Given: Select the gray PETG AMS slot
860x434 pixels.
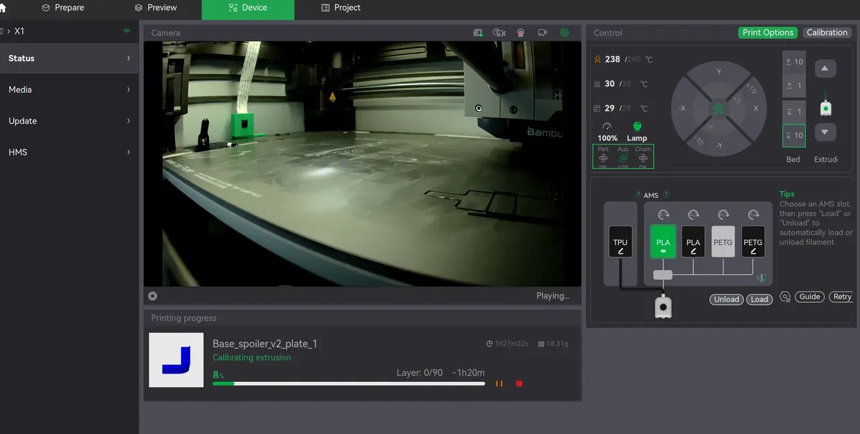Looking at the screenshot, I should point(723,242).
